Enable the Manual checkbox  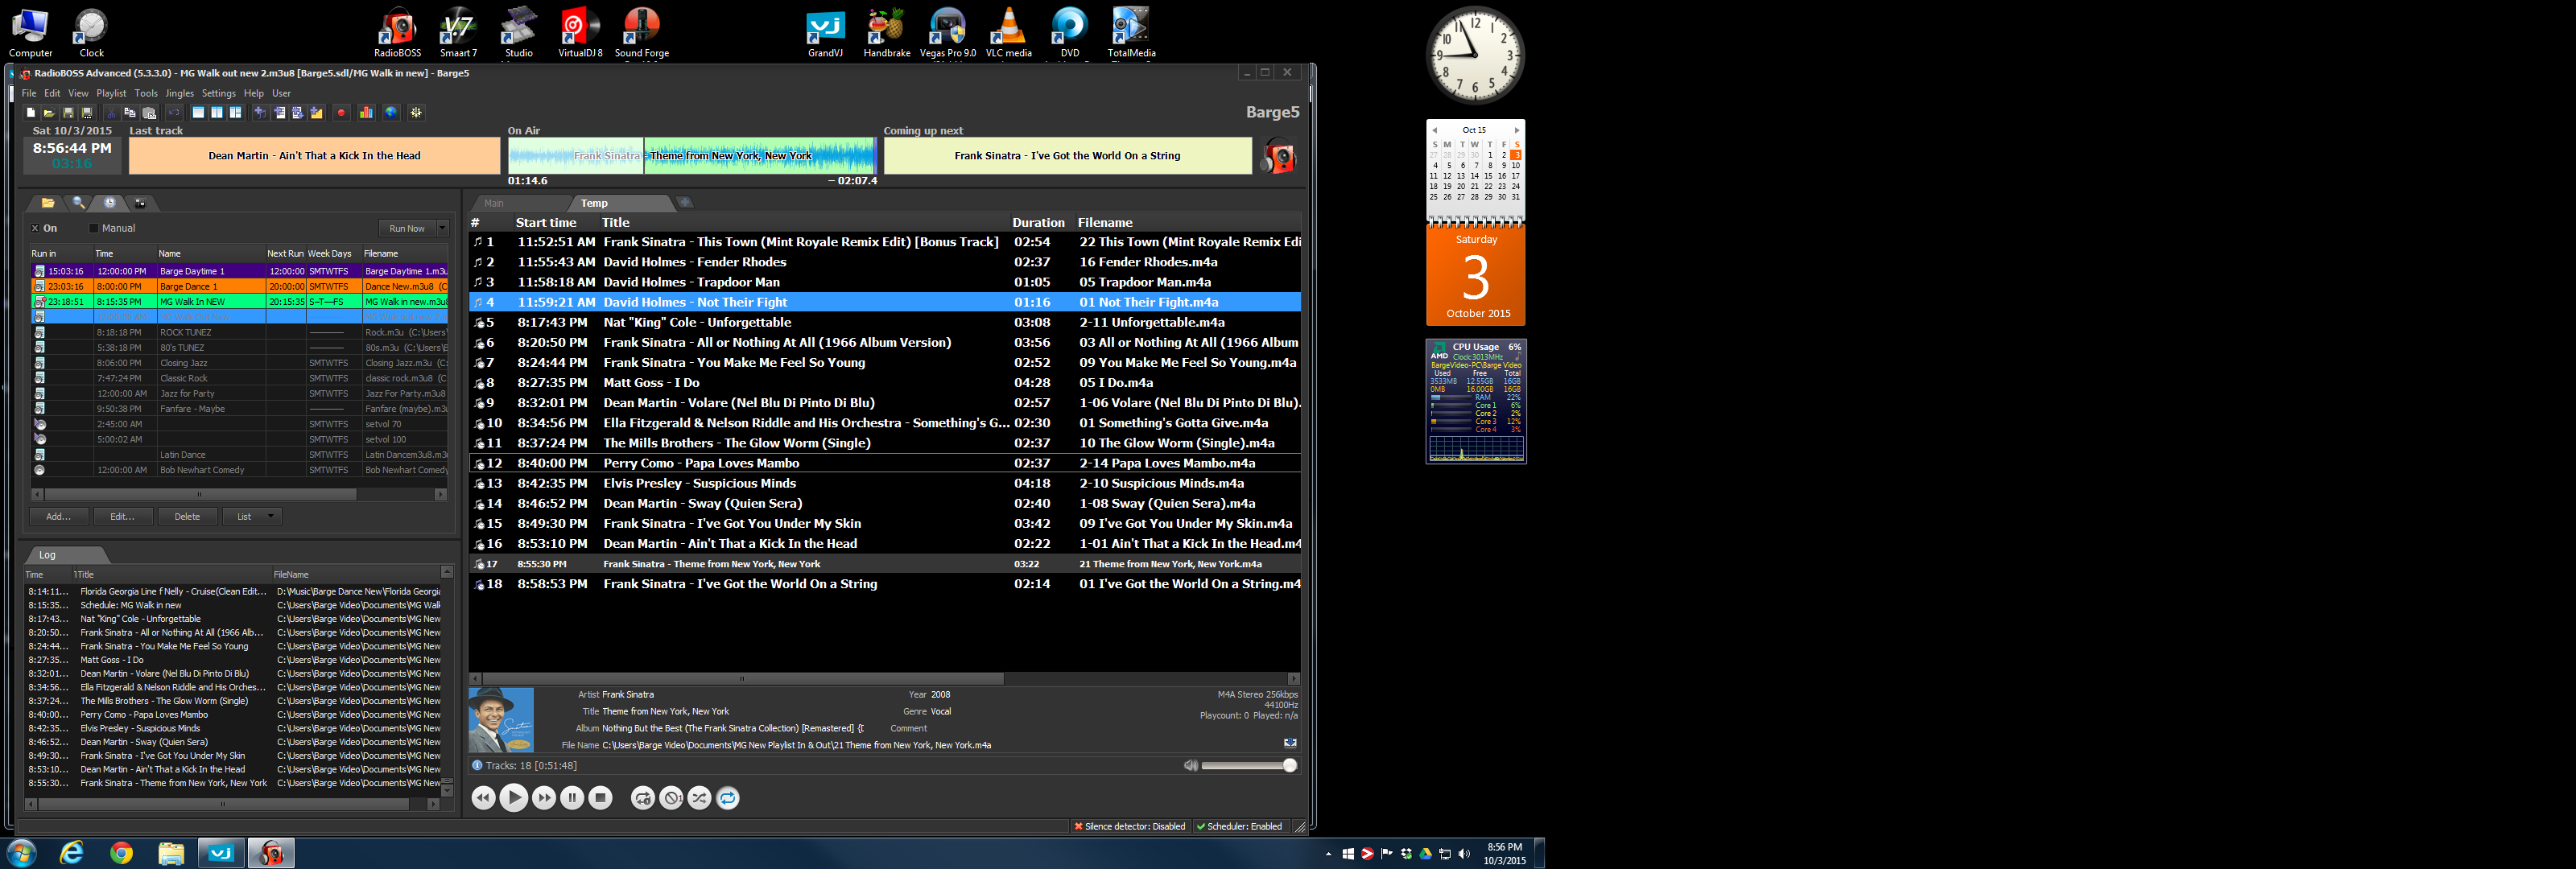[94, 229]
